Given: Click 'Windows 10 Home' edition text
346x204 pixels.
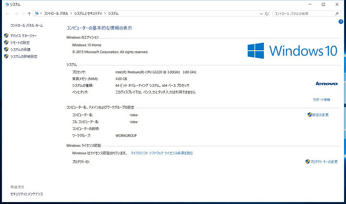Looking at the screenshot, I should point(86,45).
